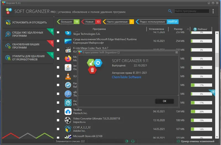The image size is (221, 145).
Task: Click the Install and Trace sidebar icon
Action: coord(8,22)
